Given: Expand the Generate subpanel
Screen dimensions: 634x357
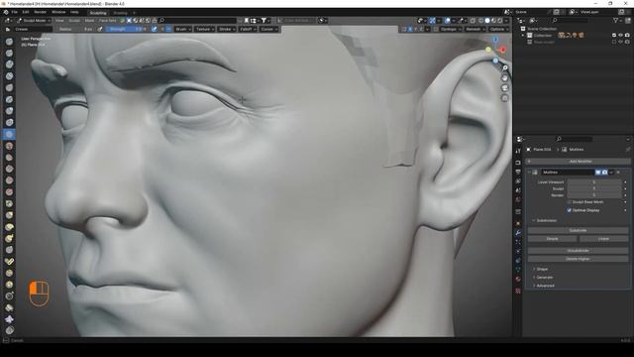Looking at the screenshot, I should coord(544,278).
